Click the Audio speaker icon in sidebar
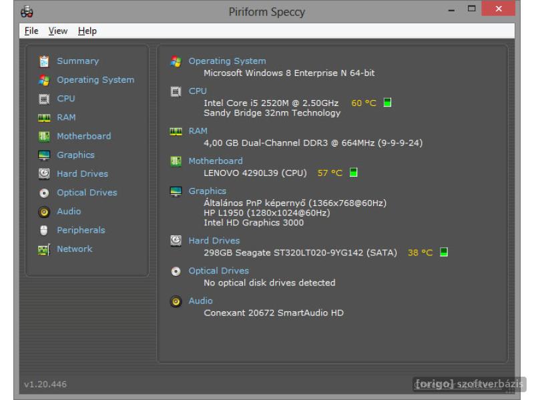 tap(44, 211)
